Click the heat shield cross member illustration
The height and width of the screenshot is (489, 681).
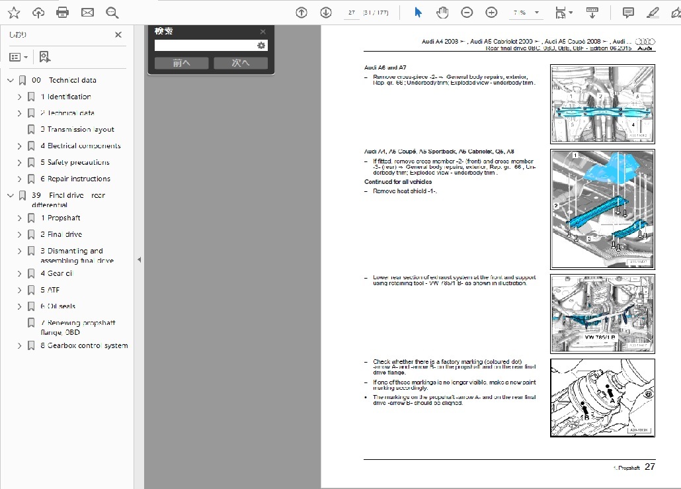coord(602,210)
